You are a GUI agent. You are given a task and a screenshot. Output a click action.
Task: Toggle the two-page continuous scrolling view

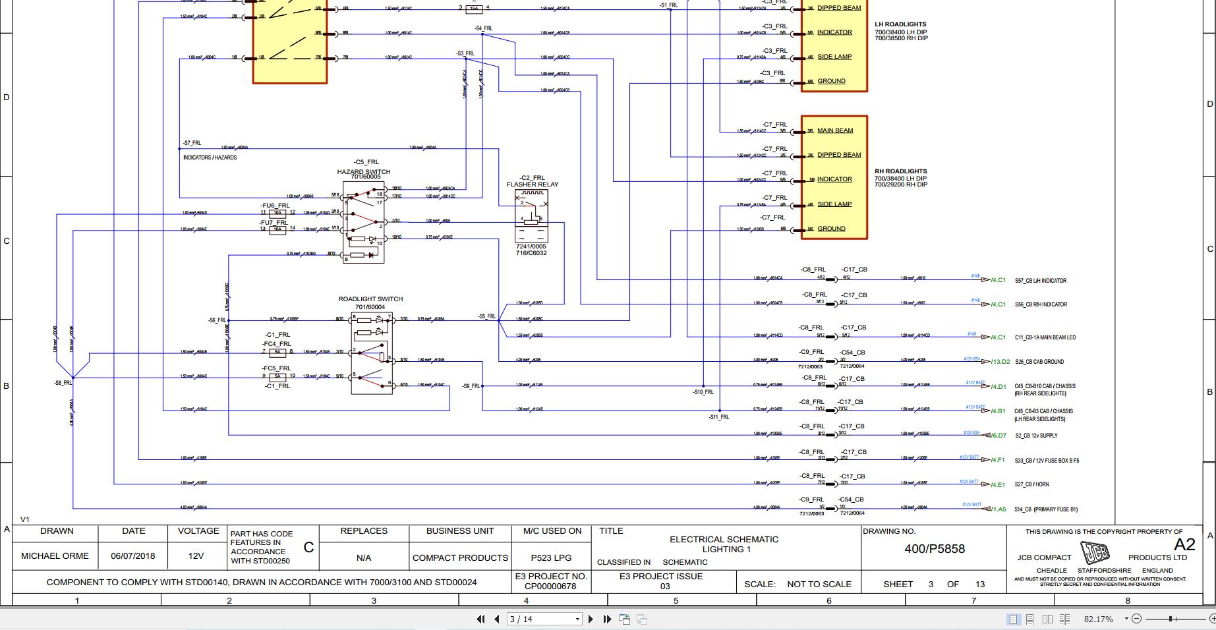click(x=1064, y=619)
